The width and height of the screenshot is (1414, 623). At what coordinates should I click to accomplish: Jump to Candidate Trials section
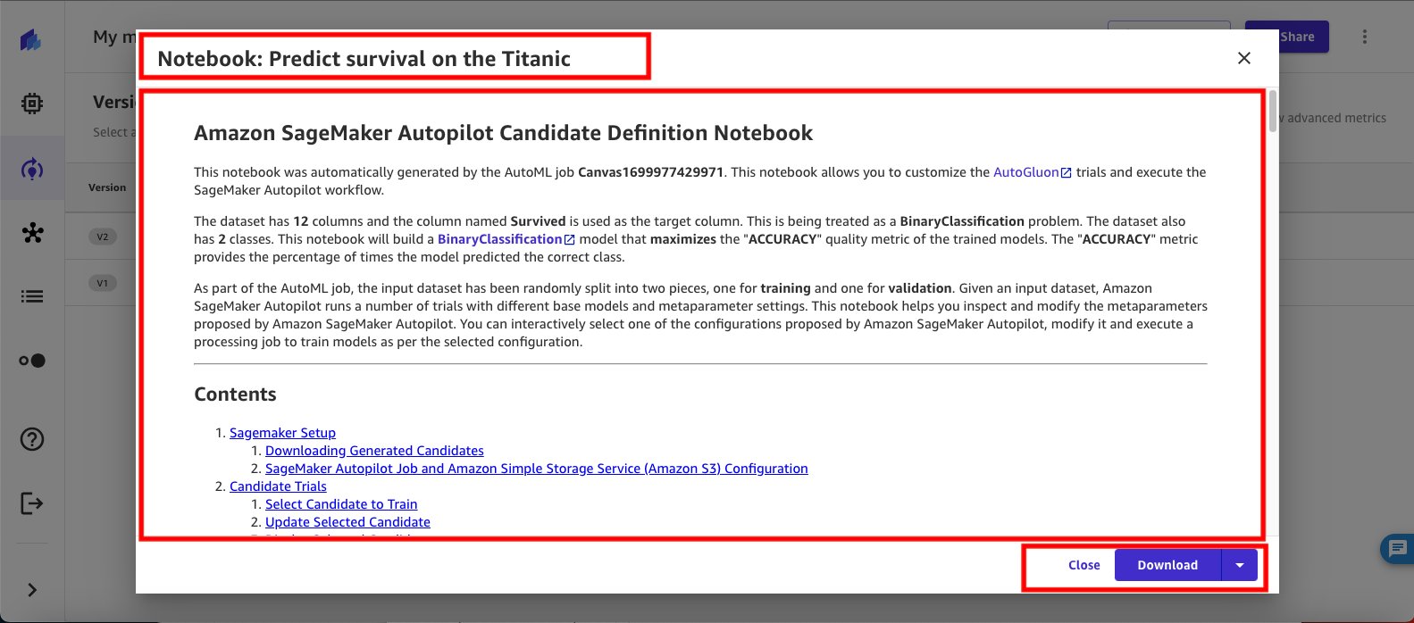278,486
